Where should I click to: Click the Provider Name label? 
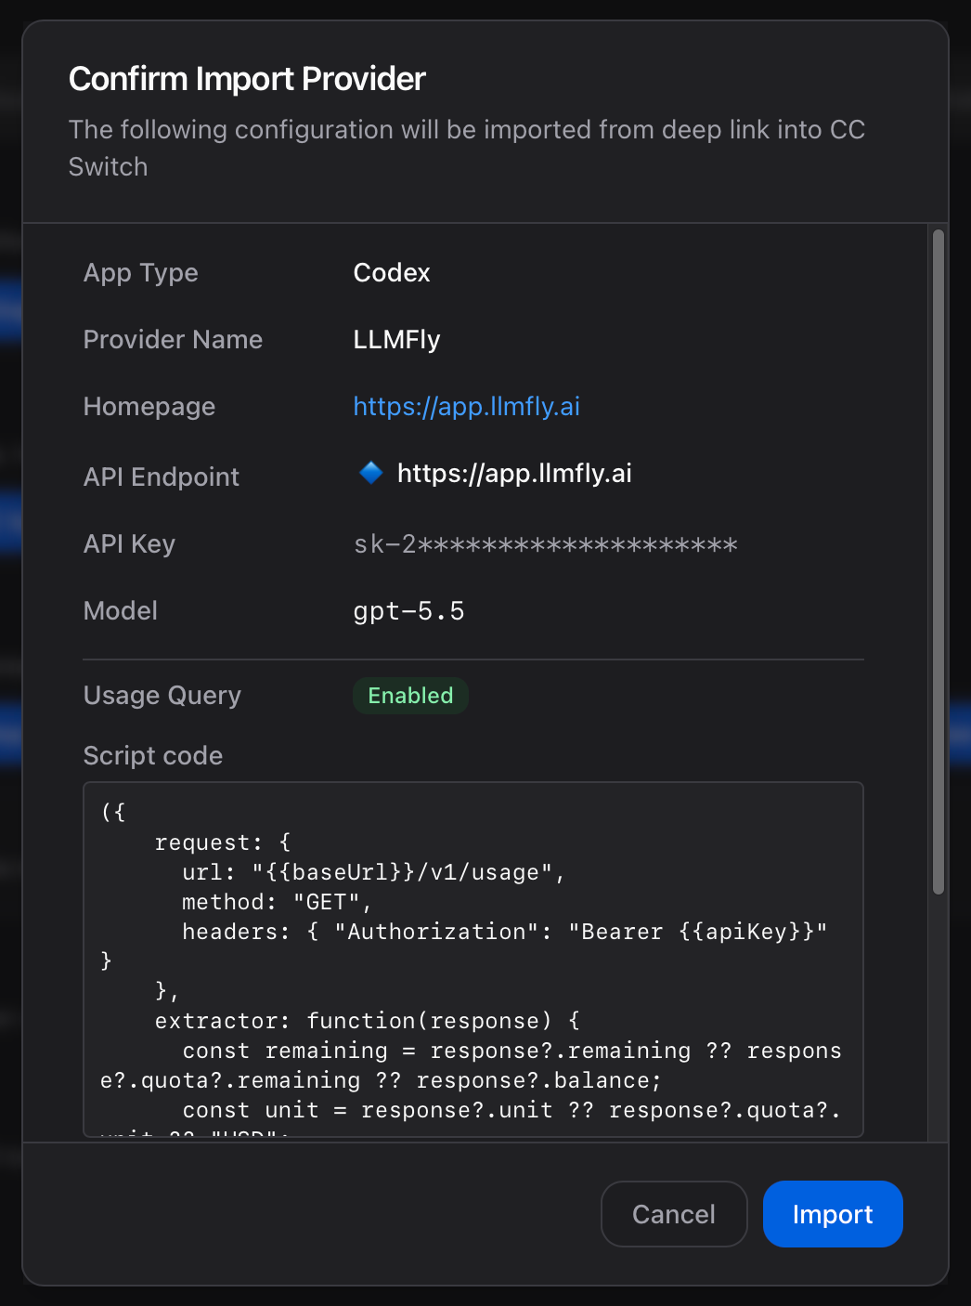pyautogui.click(x=173, y=340)
